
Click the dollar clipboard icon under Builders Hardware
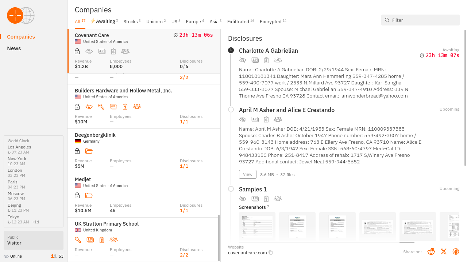[125, 107]
